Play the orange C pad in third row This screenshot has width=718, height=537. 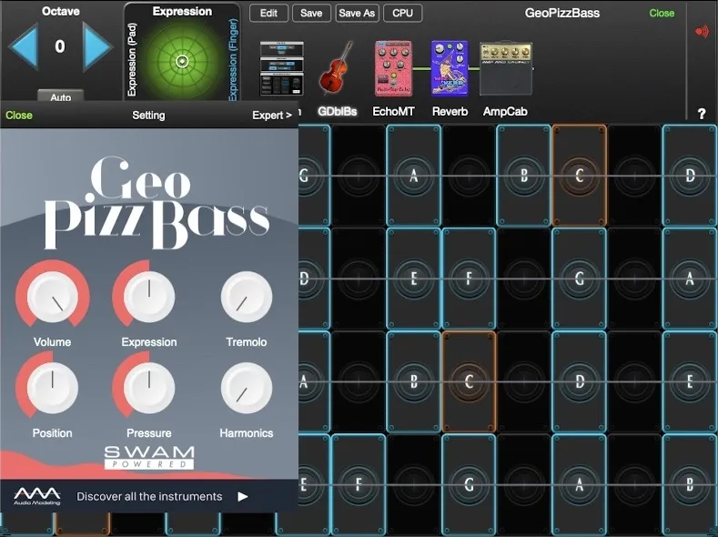click(469, 381)
